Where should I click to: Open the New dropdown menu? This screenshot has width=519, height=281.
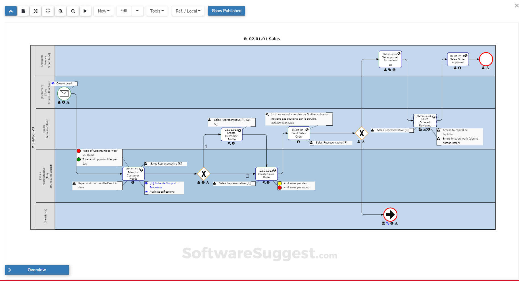point(104,11)
